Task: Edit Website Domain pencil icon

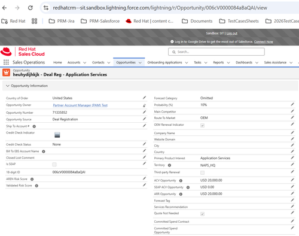Action: coord(292,139)
